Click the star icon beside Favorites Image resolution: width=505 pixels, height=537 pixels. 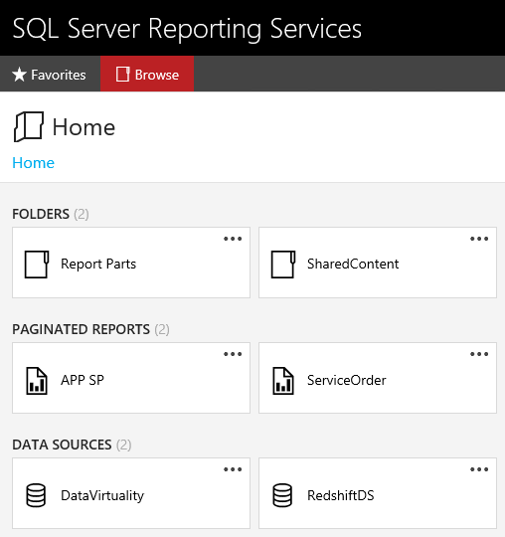click(x=19, y=75)
